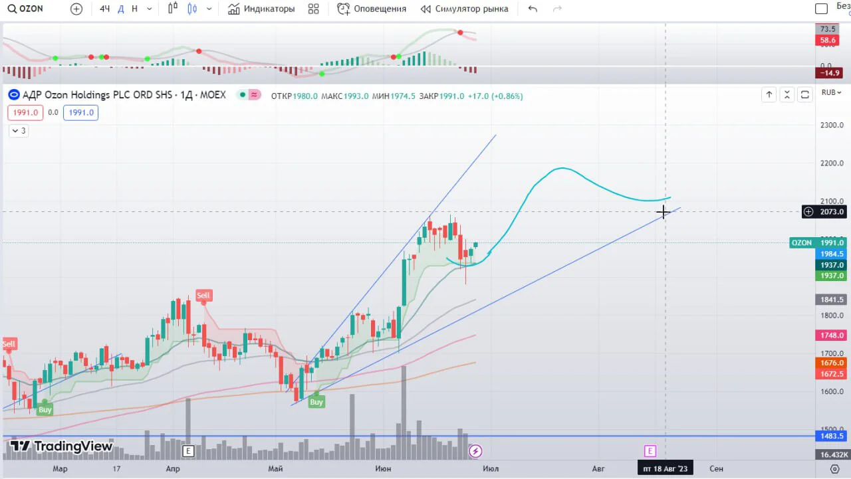
Task: Click the 2073.0 crosshair price label
Action: [831, 212]
